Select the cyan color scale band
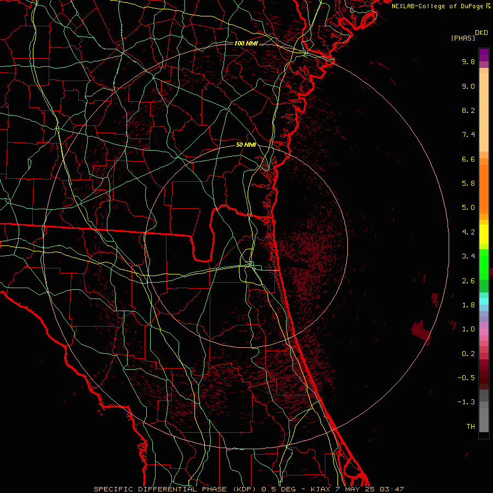The height and width of the screenshot is (493, 493). 484,301
